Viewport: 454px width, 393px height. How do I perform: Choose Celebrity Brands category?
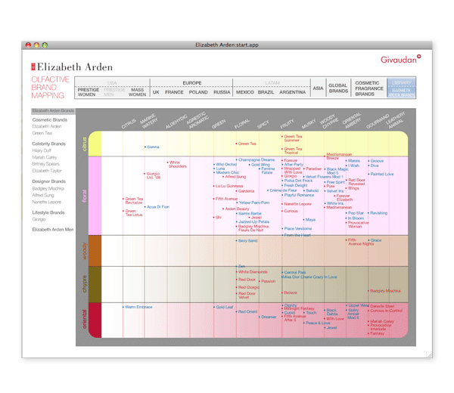(49, 144)
